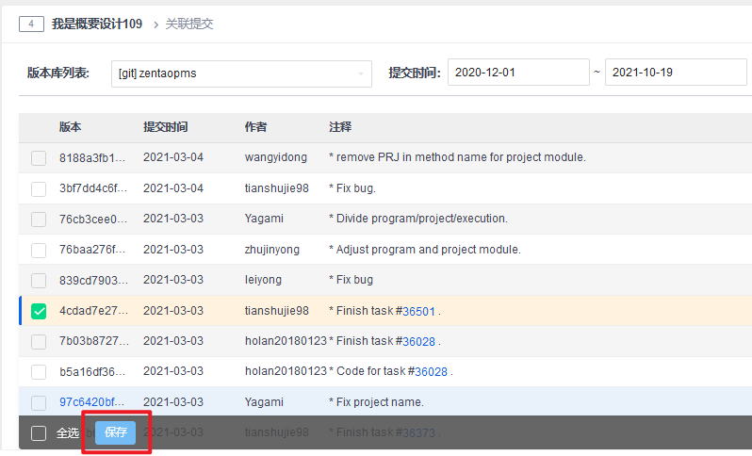The width and height of the screenshot is (752, 456).
Task: Click the 我是概要设计109 title
Action: click(x=97, y=24)
